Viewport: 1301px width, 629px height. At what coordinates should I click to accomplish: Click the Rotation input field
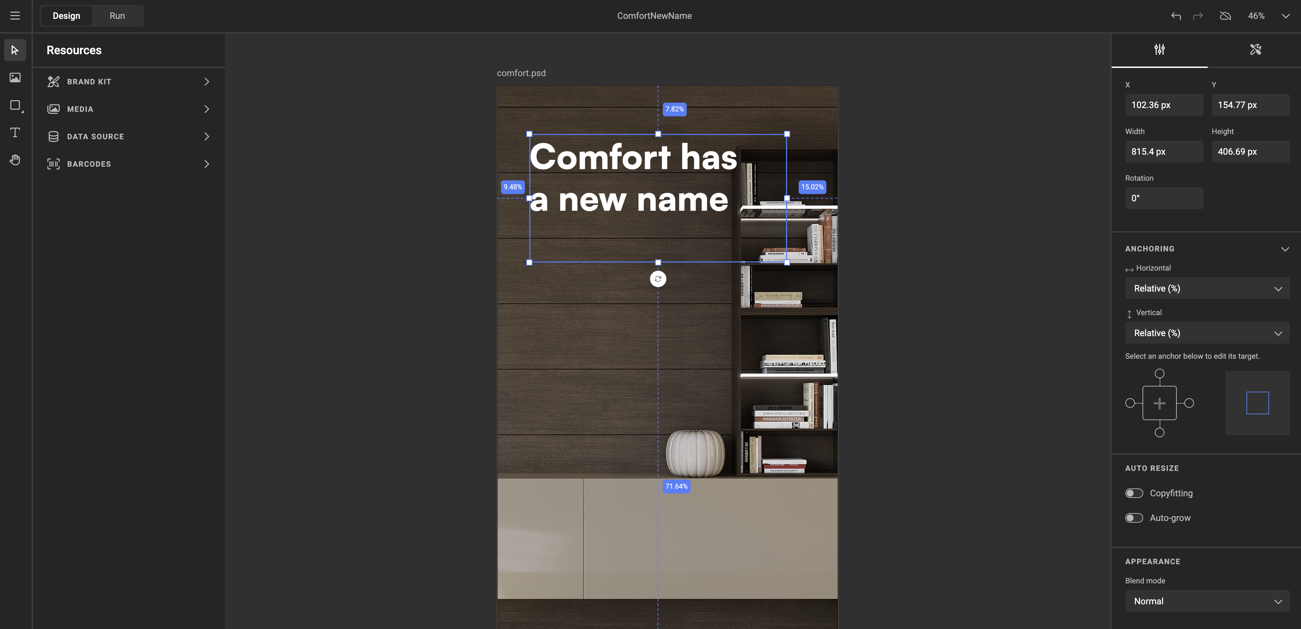(1164, 198)
